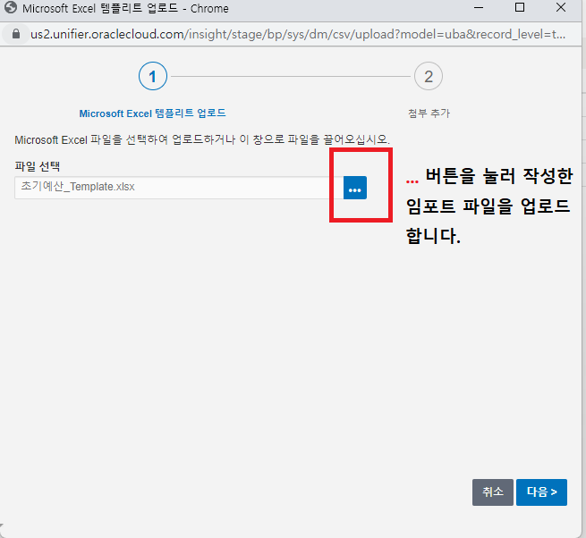Viewport: 586px width, 538px height.
Task: Select the step 1 circle indicator
Action: click(x=153, y=77)
